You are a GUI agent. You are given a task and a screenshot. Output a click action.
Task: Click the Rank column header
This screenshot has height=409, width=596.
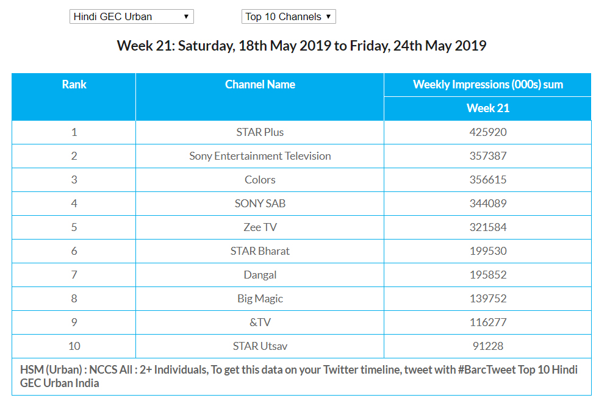(74, 85)
